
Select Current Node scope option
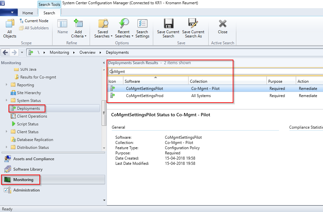coord(34,21)
